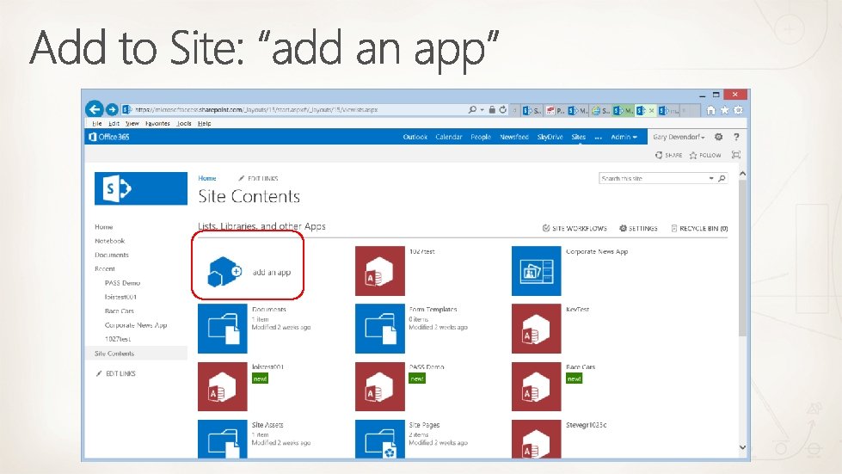Click the SHARE button
The height and width of the screenshot is (474, 842).
point(668,155)
